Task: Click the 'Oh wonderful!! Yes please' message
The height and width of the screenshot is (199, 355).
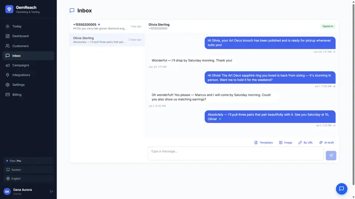Action: [213, 97]
